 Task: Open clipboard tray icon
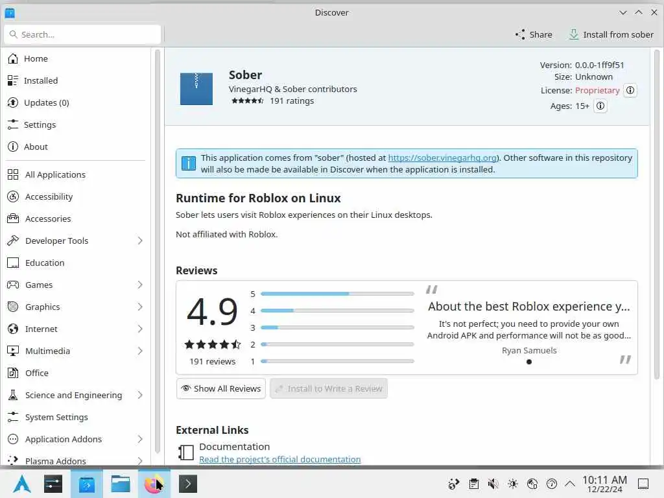coord(474,484)
